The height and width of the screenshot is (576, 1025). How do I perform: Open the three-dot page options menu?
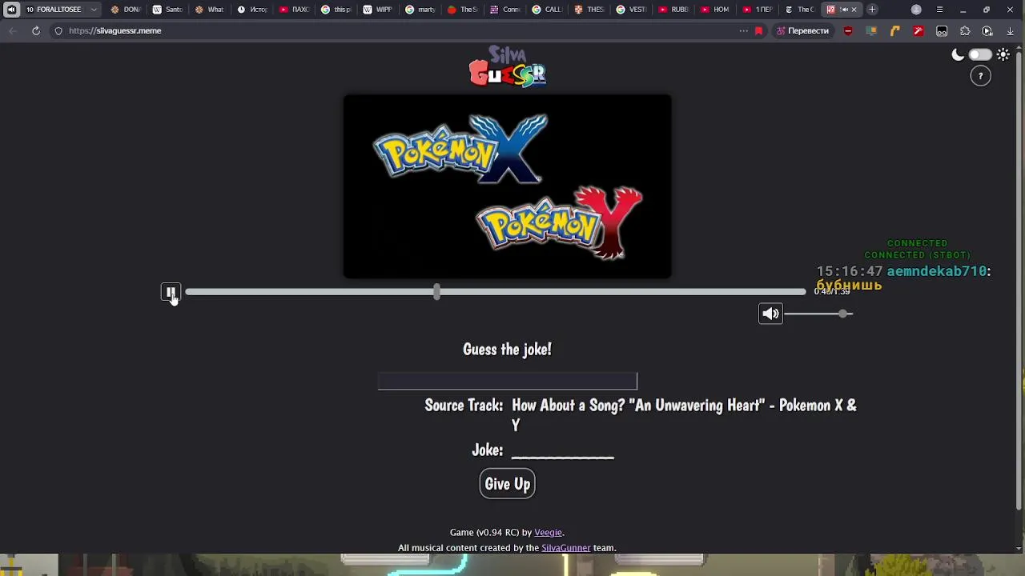743,30
